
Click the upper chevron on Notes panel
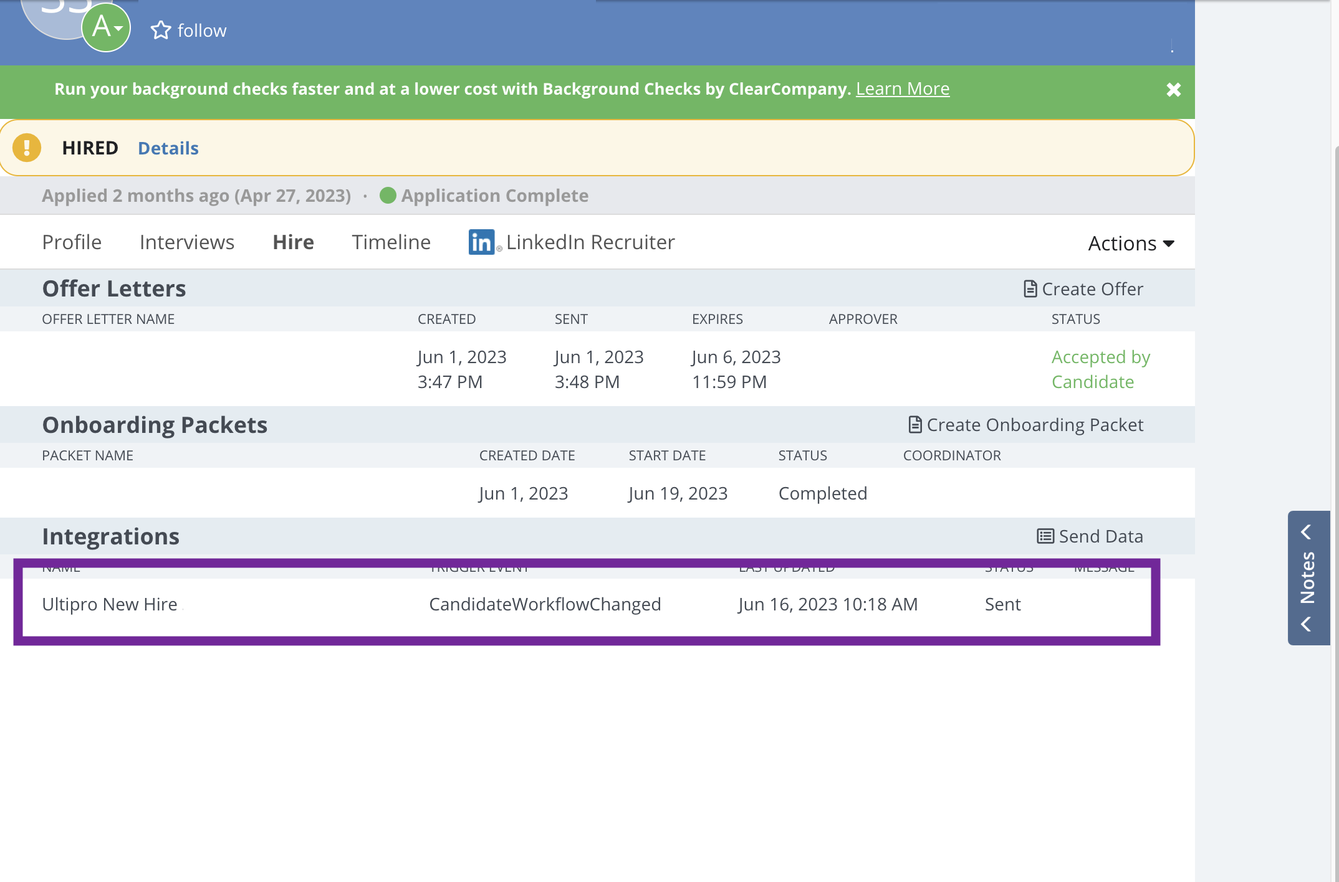point(1307,532)
